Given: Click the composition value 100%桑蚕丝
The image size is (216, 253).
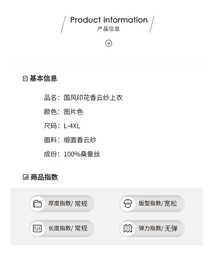Looking at the screenshot, I should (82, 154).
